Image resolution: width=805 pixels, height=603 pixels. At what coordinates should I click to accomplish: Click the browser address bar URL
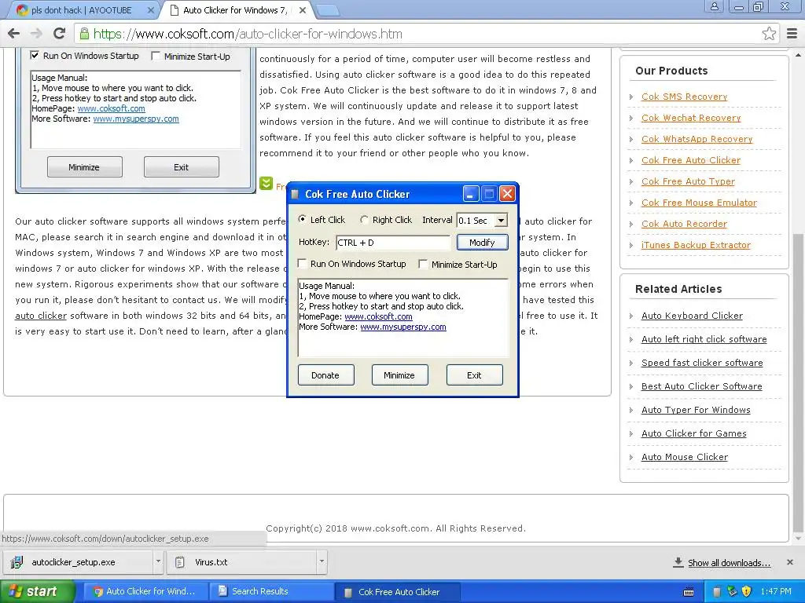pyautogui.click(x=248, y=34)
